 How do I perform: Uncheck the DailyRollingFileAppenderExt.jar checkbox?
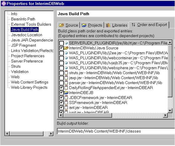pyautogui.click(x=62, y=88)
